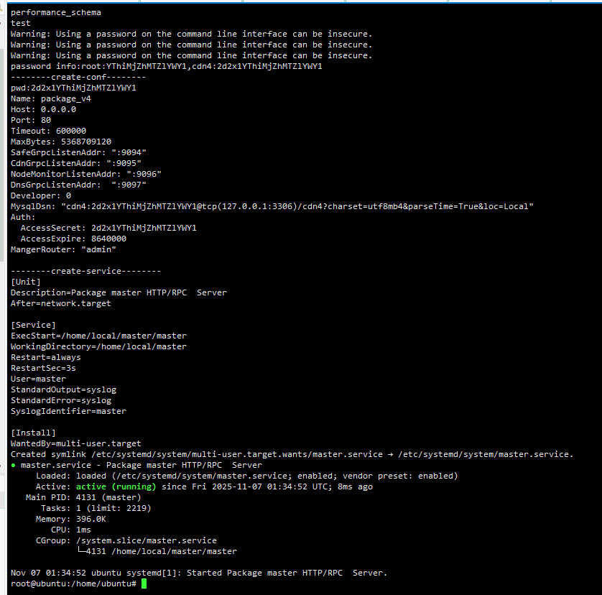Click the "Port: 80" line
Screen dimensions: 602x595
[31, 120]
